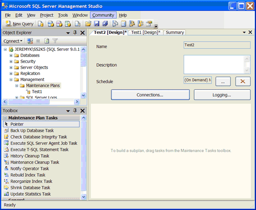This screenshot has height=210, width=256.
Task: Expand the Server Objects folder
Action: pyautogui.click(x=11, y=67)
